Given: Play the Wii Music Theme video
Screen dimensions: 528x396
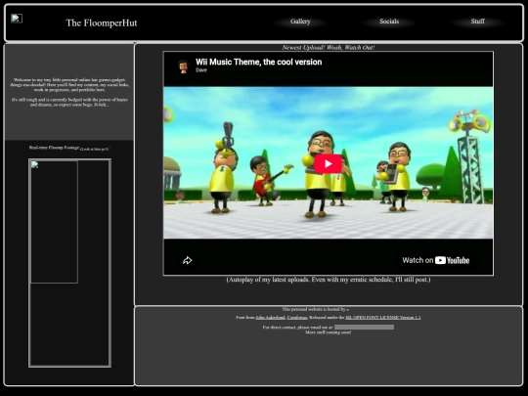Looking at the screenshot, I should coord(329,163).
